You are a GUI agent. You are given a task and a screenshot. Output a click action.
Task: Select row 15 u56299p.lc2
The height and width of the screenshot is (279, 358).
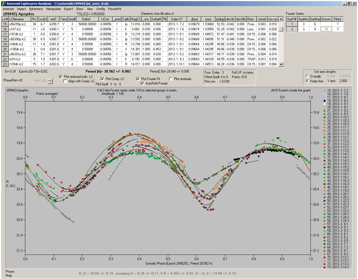click(140, 24)
